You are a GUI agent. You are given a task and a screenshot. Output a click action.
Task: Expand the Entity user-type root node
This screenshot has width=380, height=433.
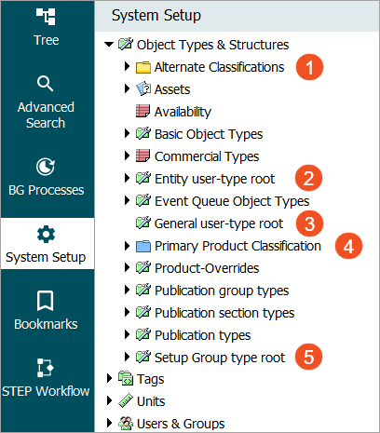127,178
